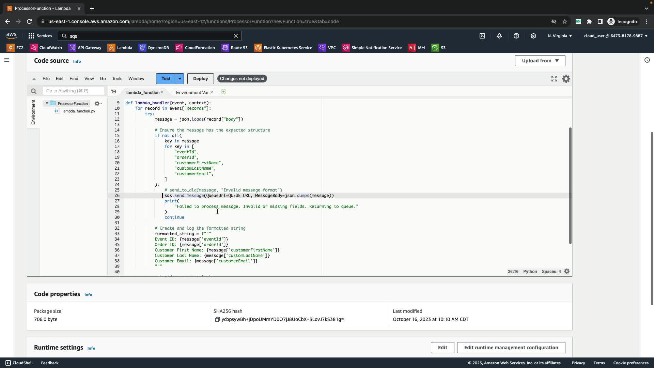Open the Services grid menu

(31, 36)
